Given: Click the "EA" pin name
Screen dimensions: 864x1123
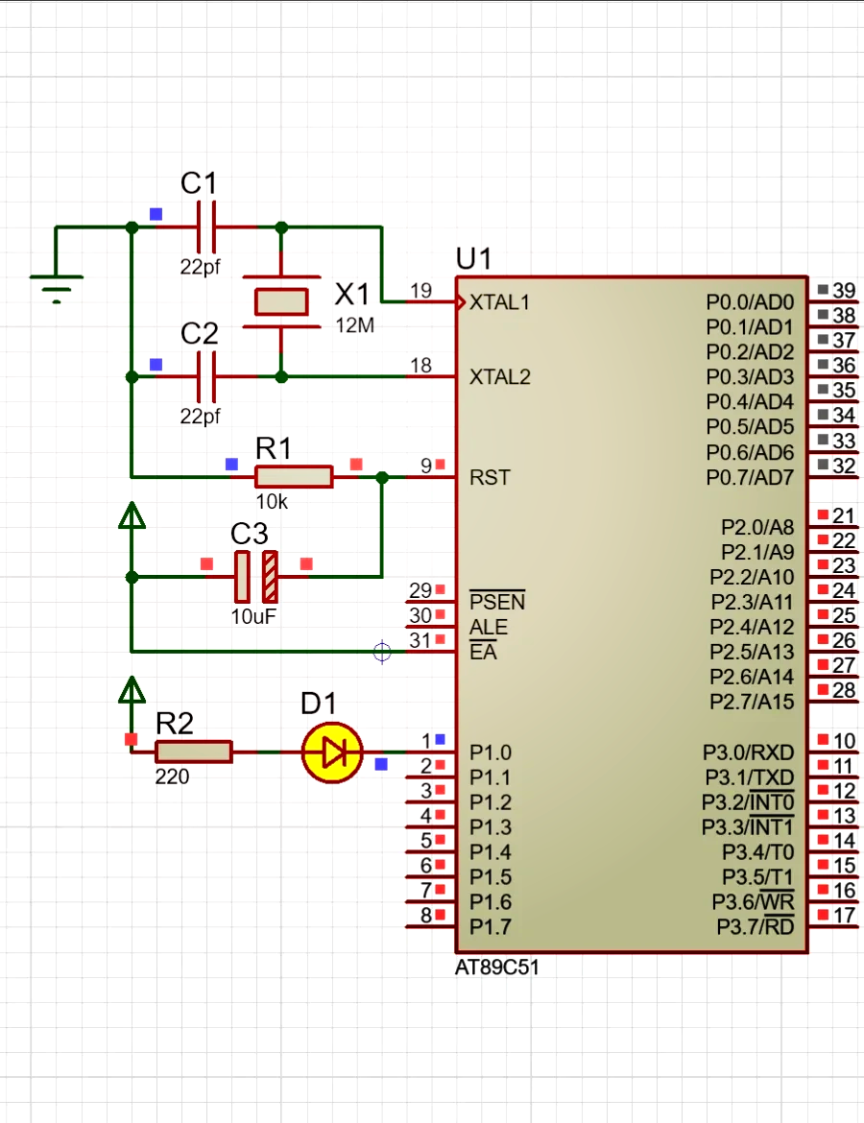Looking at the screenshot, I should coord(483,652).
